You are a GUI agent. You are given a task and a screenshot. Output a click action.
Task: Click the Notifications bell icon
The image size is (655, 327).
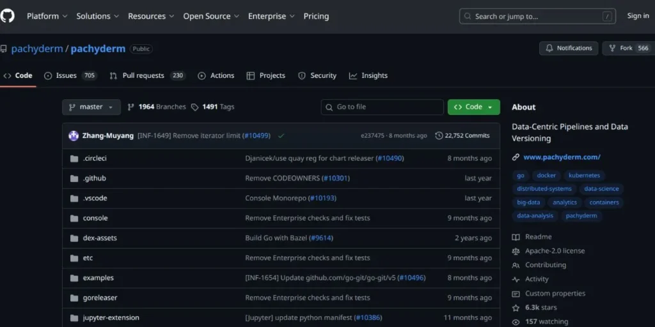click(x=549, y=48)
